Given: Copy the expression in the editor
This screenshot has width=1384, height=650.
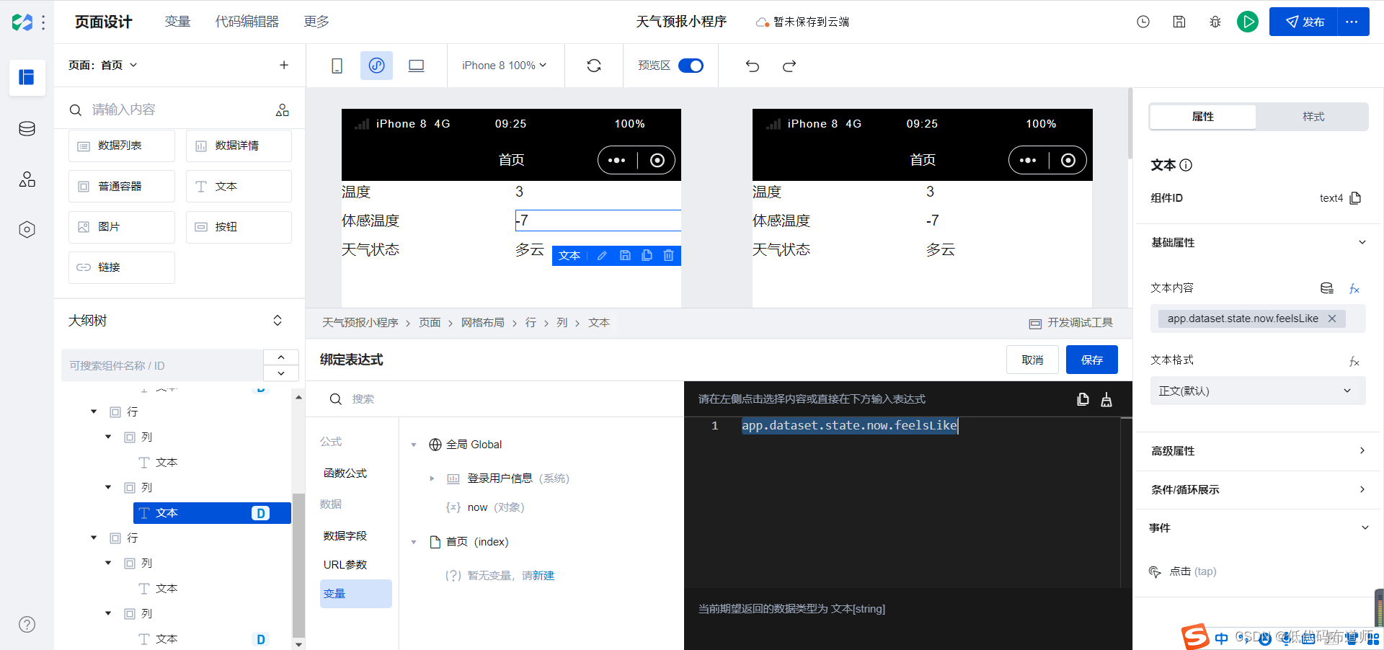Looking at the screenshot, I should tap(1083, 399).
